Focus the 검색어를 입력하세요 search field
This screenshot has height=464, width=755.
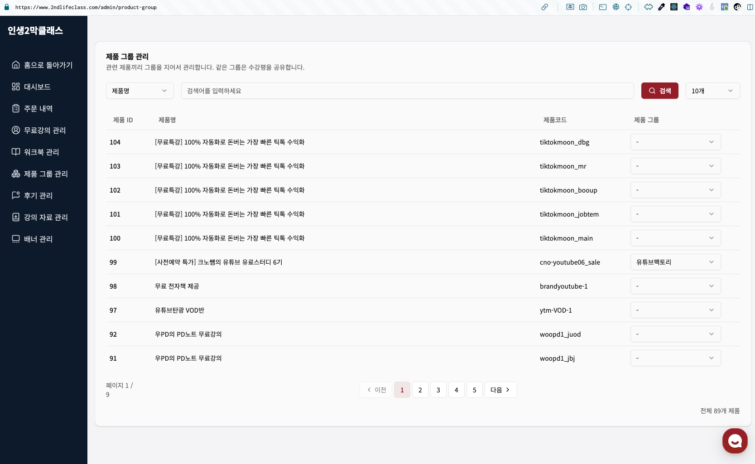407,91
